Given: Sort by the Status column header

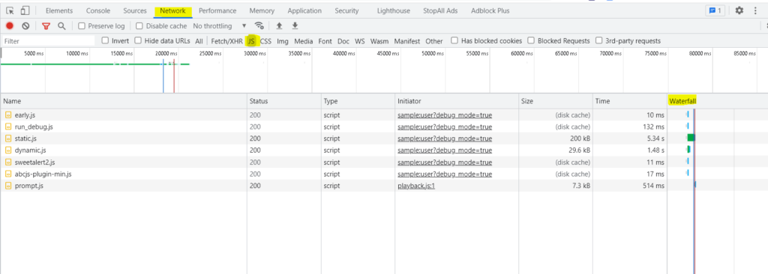Looking at the screenshot, I should click(x=283, y=101).
